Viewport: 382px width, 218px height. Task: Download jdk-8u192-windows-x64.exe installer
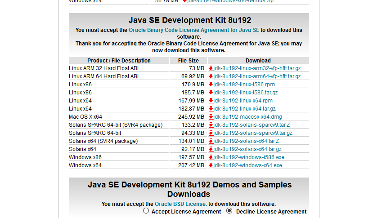point(247,165)
